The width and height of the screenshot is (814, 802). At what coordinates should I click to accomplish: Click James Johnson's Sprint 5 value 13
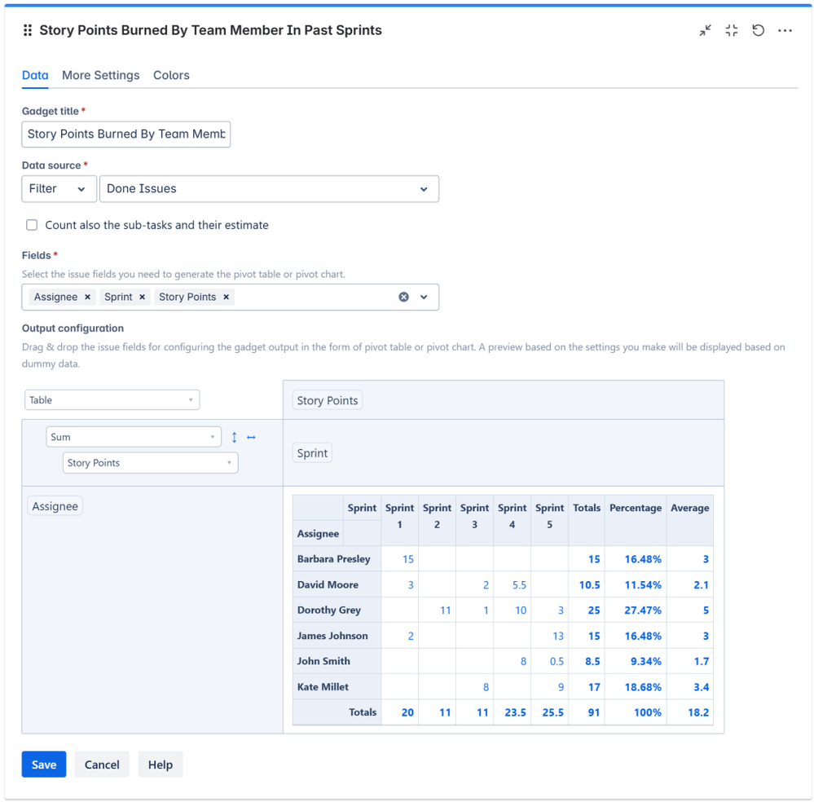pos(558,636)
